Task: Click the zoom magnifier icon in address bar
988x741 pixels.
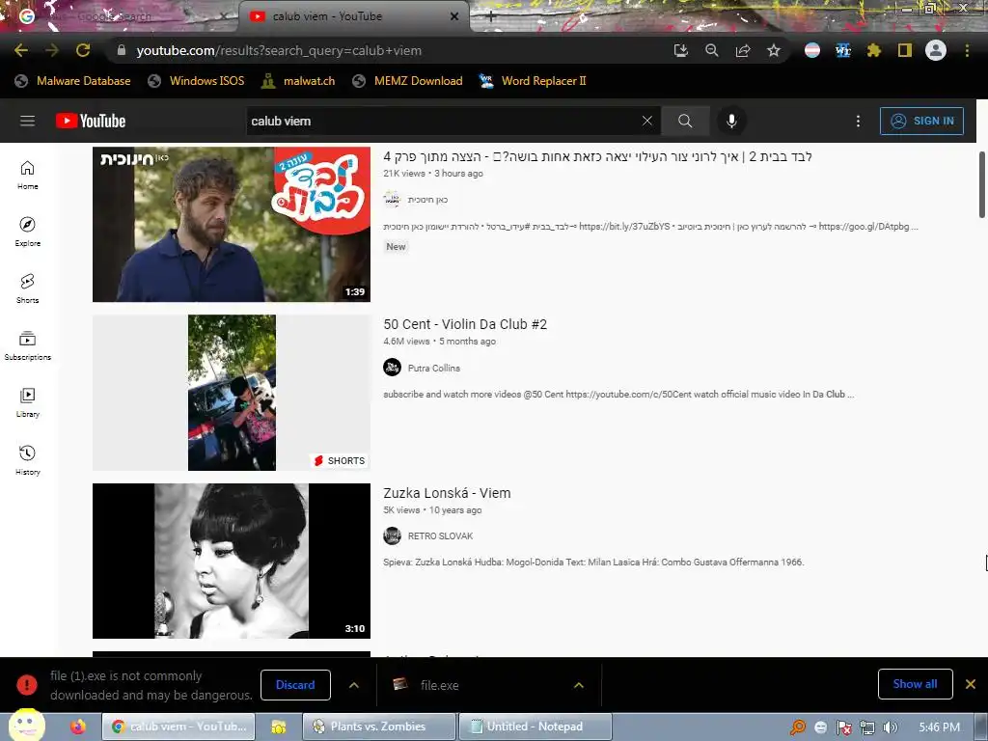Action: coord(711,50)
